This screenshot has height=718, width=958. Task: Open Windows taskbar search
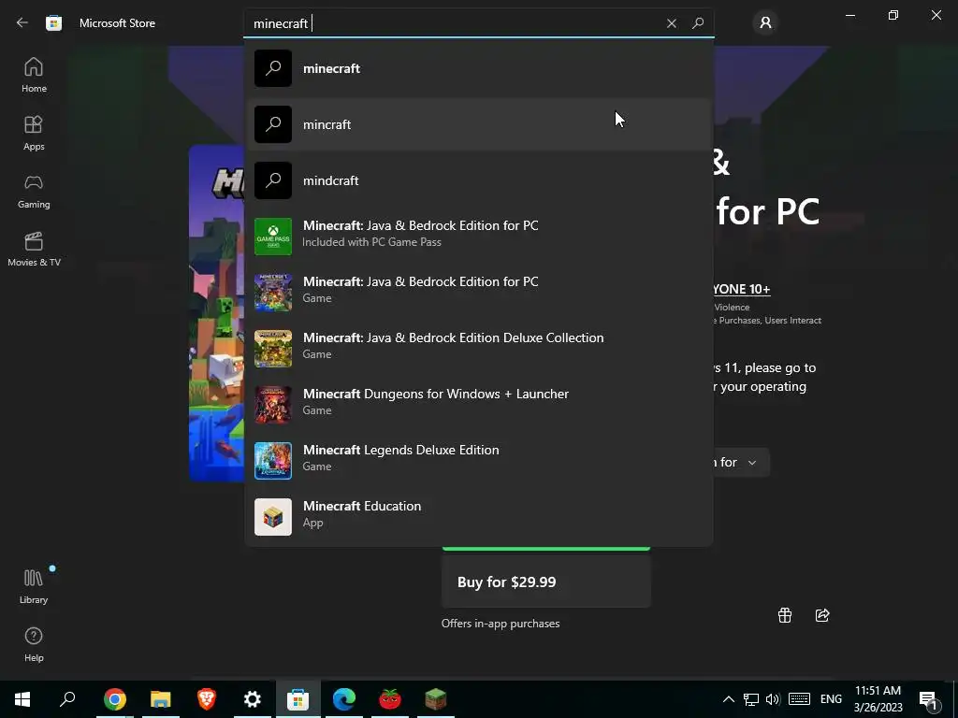(x=67, y=699)
